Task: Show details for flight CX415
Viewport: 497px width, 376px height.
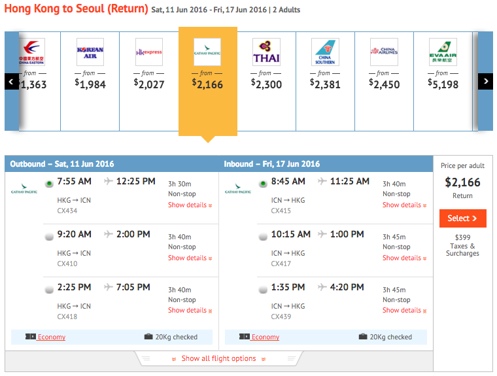Action: [x=404, y=205]
